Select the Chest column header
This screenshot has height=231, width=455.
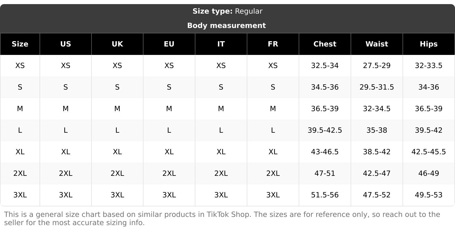[x=325, y=44]
